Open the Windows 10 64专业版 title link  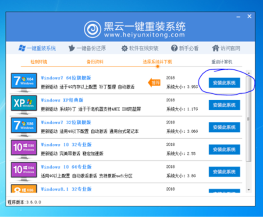click(66, 167)
